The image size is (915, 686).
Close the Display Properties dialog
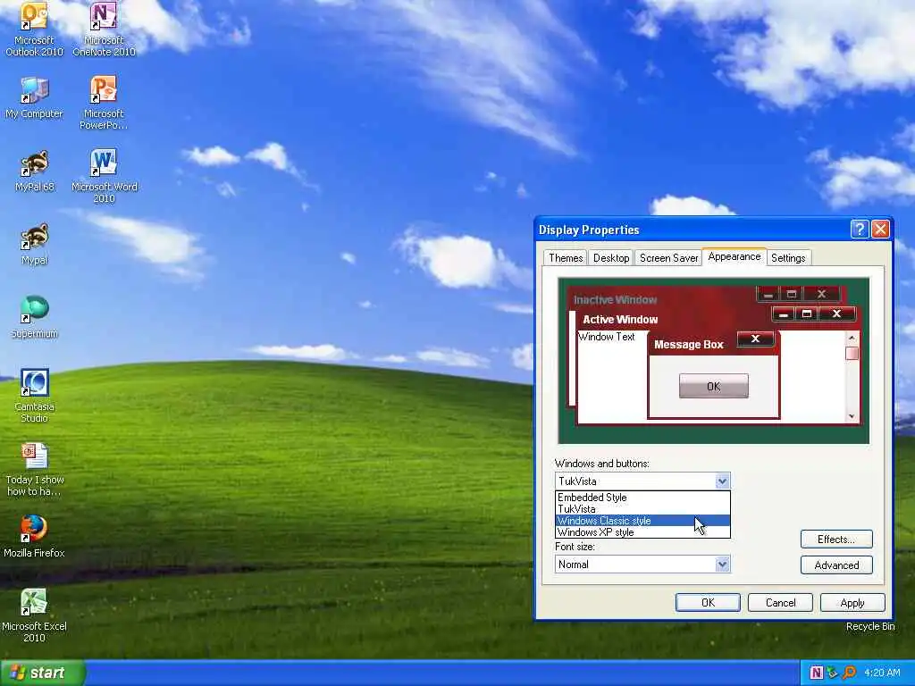pyautogui.click(x=880, y=230)
